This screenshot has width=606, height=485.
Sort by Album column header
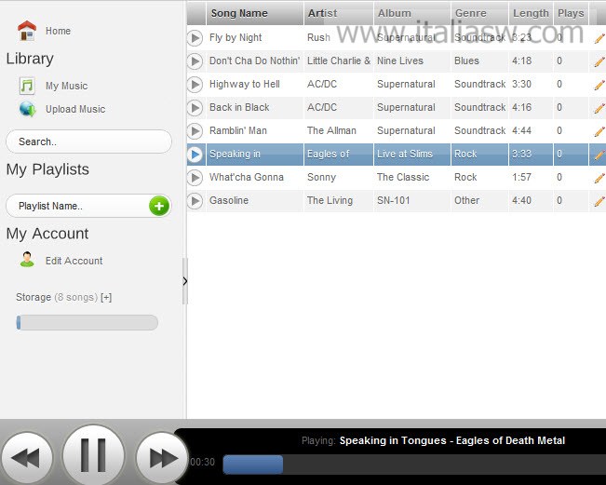[x=412, y=13]
